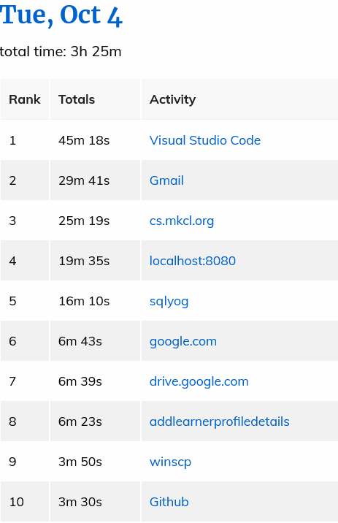Image resolution: width=338 pixels, height=523 pixels.
Task: Select the 3m 50s total cell
Action: click(x=95, y=462)
